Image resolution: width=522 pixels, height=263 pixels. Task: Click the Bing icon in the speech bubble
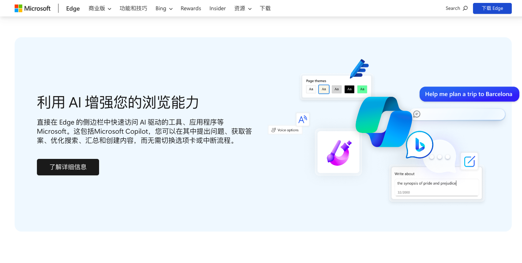(x=420, y=145)
